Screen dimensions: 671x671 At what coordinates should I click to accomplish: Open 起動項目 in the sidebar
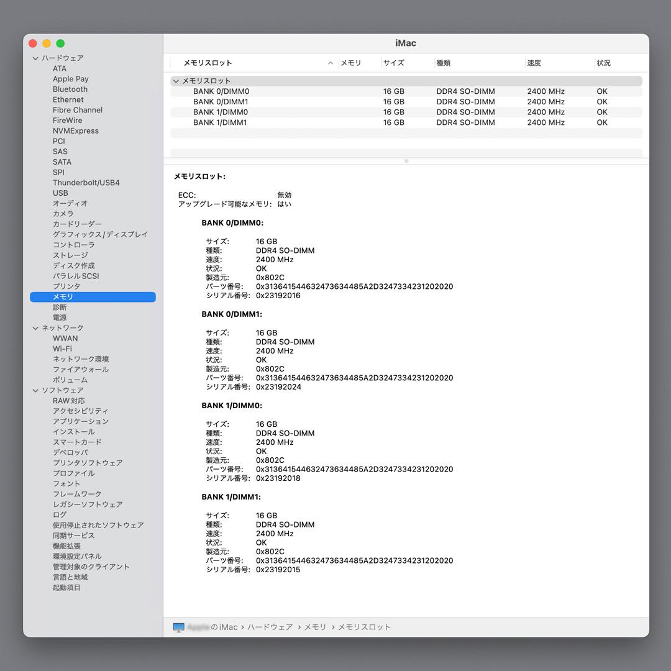click(66, 588)
